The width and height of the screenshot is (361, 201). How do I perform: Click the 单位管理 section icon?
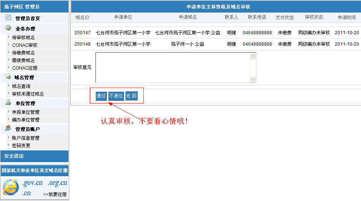tap(8, 102)
